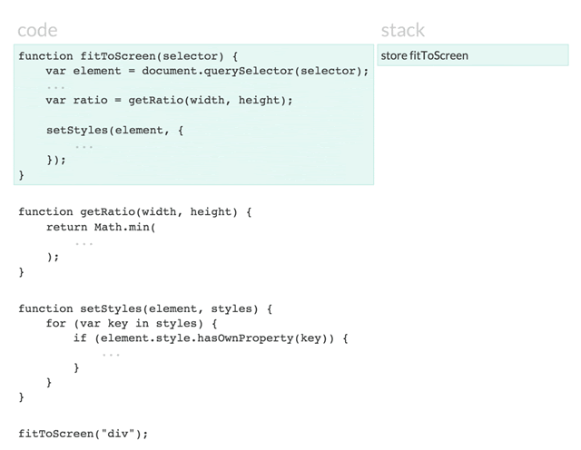Click the ellipsis inside the hasOwnProperty block

[111, 356]
